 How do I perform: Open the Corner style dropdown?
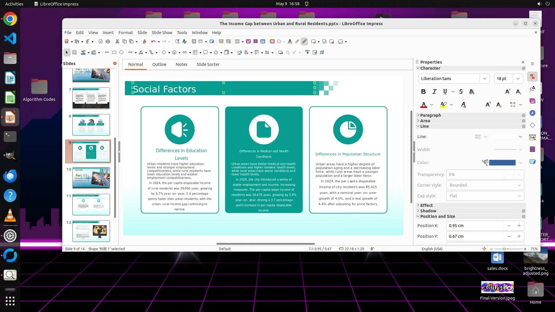pos(485,185)
